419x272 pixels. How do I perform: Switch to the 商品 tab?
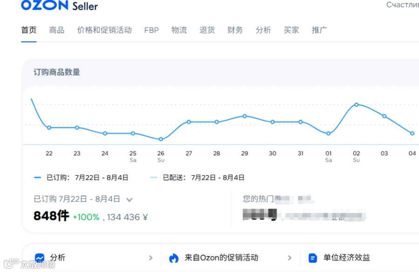pos(57,30)
